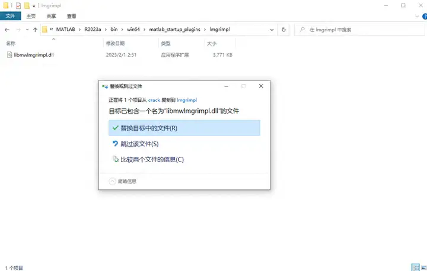The height and width of the screenshot is (271, 427).
Task: Click the copy dialog title icon
Action: click(x=105, y=86)
